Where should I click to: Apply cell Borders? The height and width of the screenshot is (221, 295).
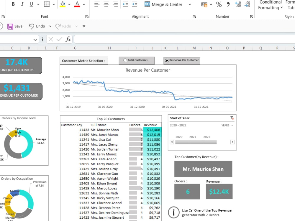coord(47,4)
